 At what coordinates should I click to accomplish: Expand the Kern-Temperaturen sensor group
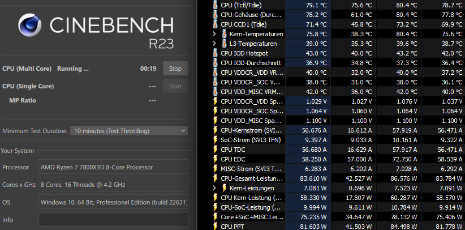[214, 34]
